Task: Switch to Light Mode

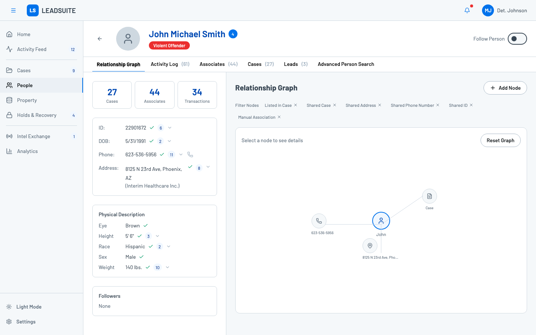Action: pos(29,307)
